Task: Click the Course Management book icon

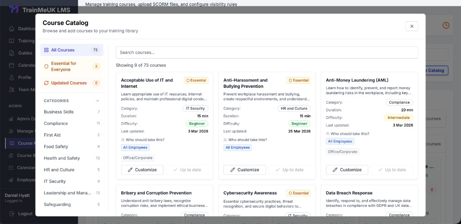Action: click(x=12, y=143)
